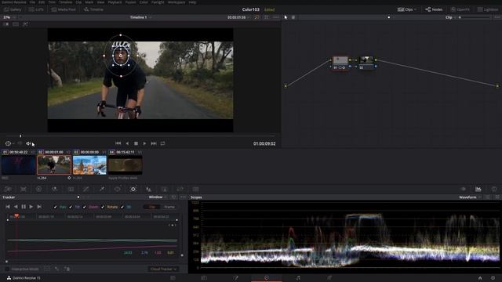
Task: Open the Motion Effects palette
Action: tap(71, 190)
